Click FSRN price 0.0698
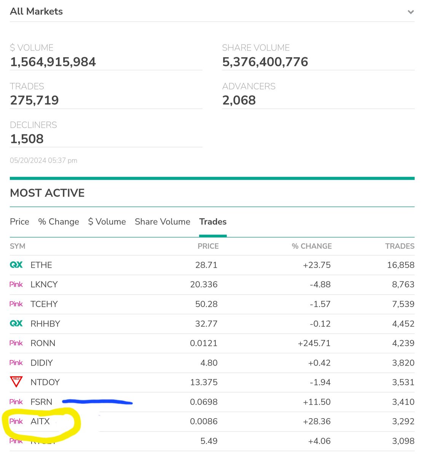The height and width of the screenshot is (457, 424). tap(204, 402)
